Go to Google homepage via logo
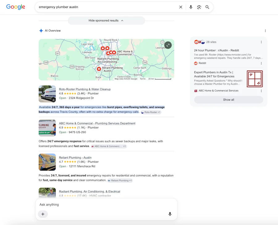The height and width of the screenshot is (225, 278). coord(16,7)
